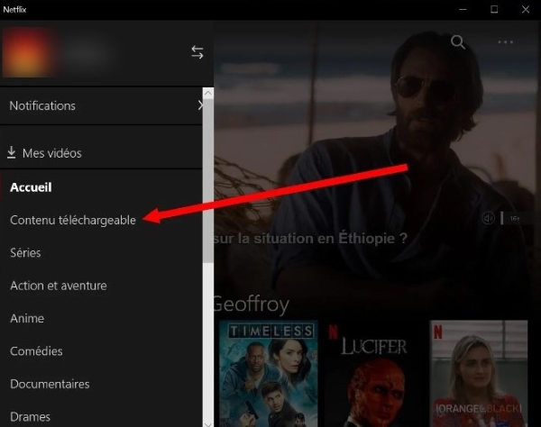
Task: Open the Timeless show thumbnail
Action: [x=266, y=373]
